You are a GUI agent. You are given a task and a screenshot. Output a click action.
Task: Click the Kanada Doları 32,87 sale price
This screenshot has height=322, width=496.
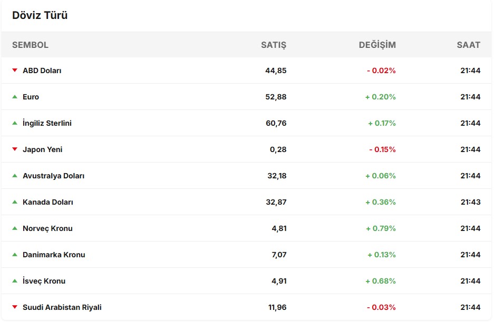(277, 202)
